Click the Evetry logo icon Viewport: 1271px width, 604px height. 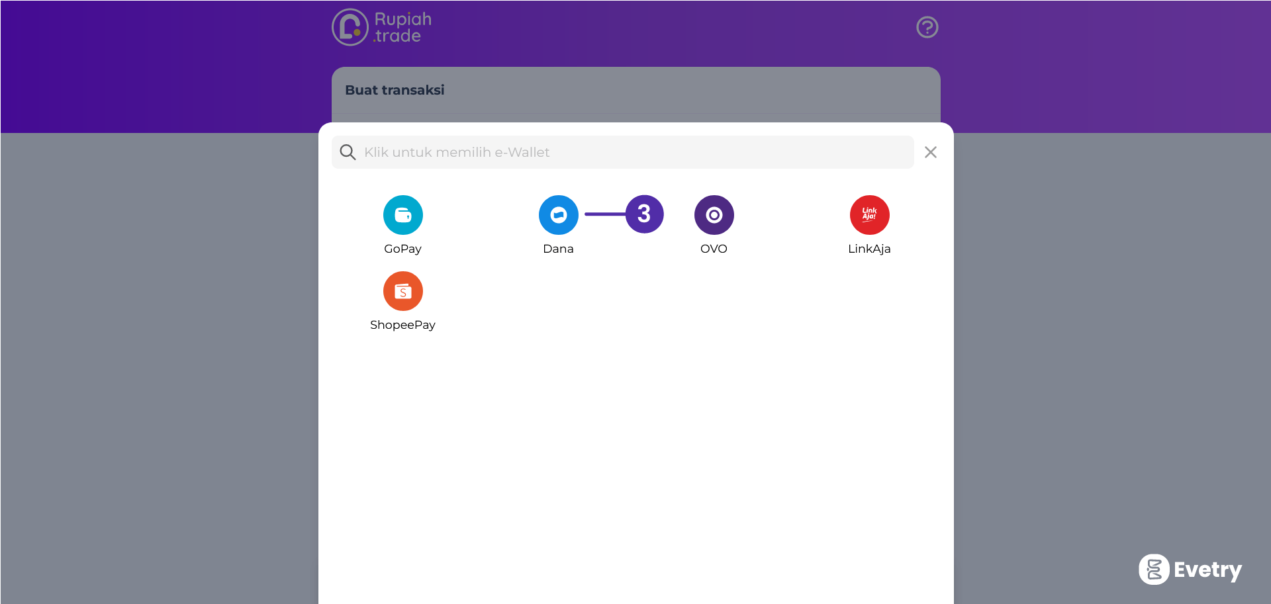(x=1154, y=569)
